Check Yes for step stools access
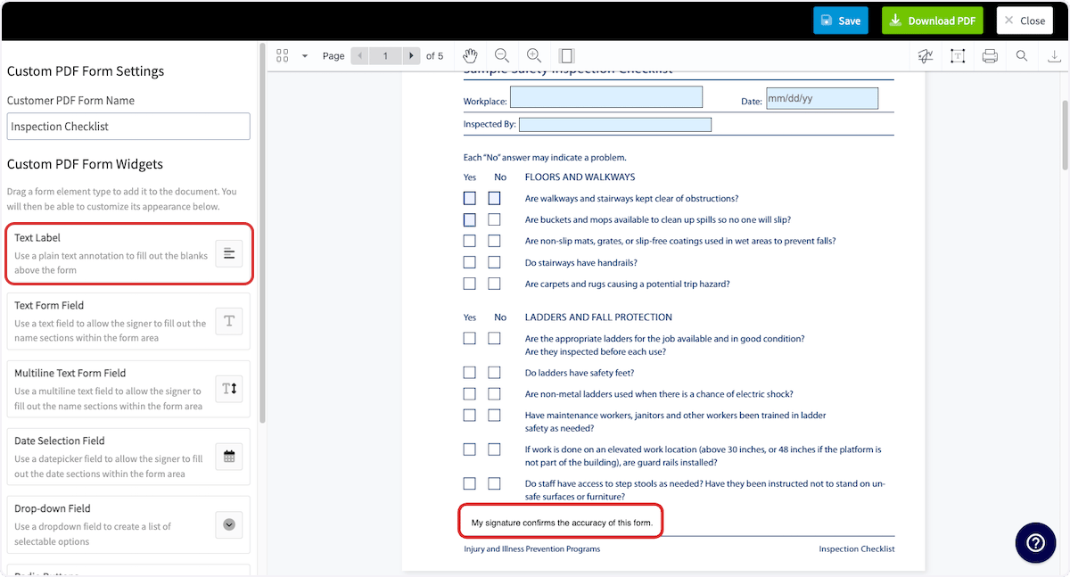Screen dimensions: 1070x577 coord(470,483)
